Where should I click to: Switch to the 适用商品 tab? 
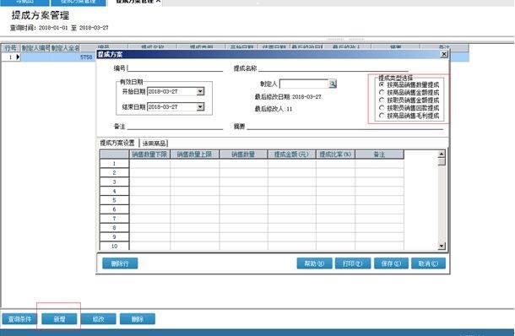point(154,144)
